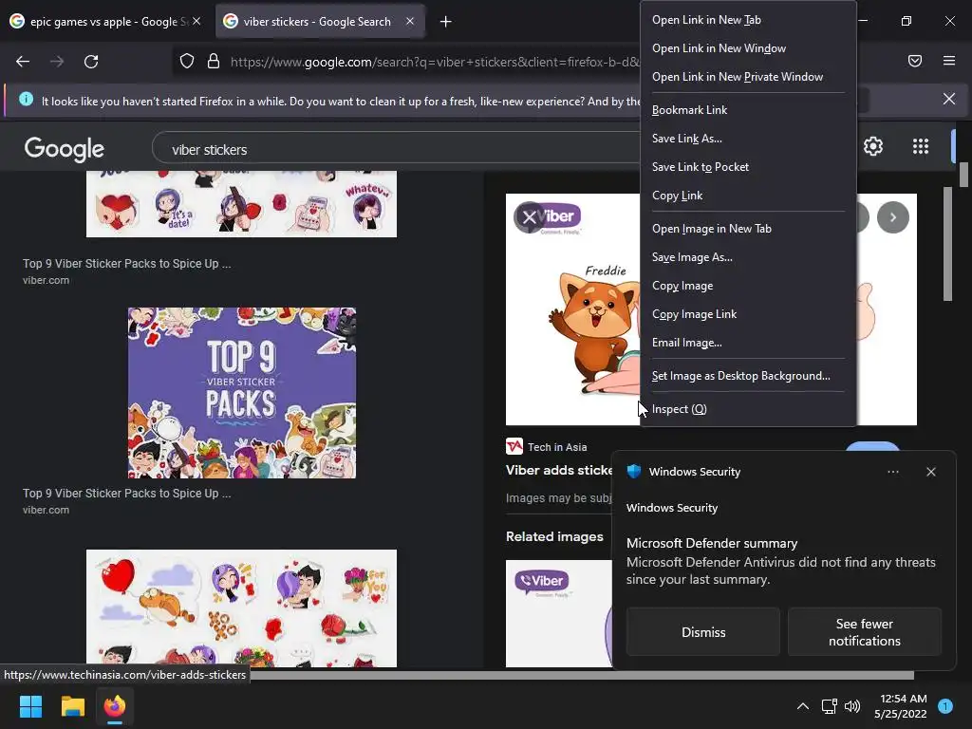
Task: Open related Viber image thumbnail
Action: click(558, 614)
